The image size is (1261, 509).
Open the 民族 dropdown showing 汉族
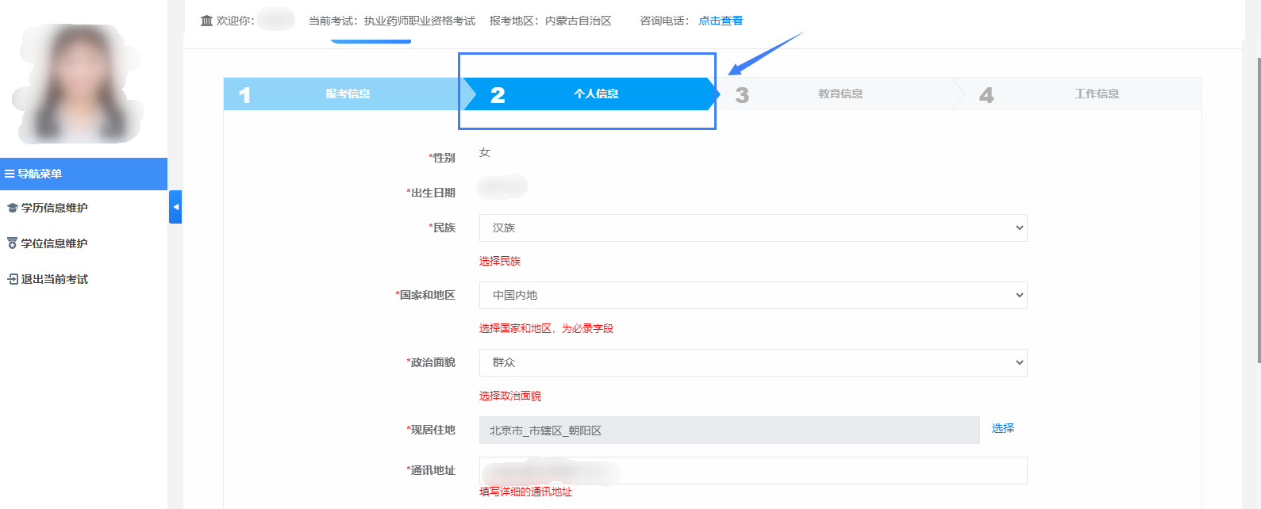[752, 228]
